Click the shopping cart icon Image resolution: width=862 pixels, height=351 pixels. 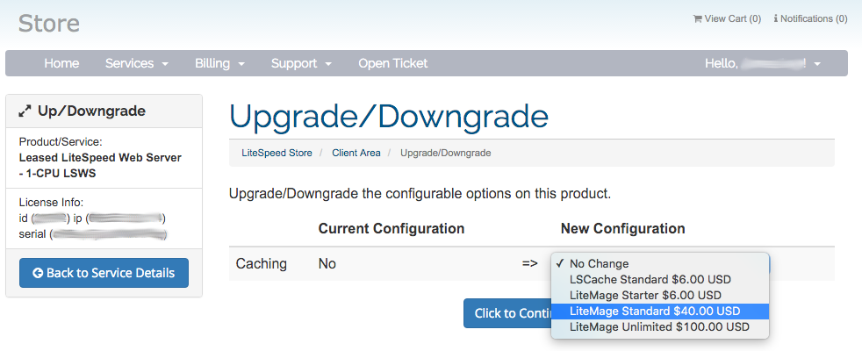698,18
